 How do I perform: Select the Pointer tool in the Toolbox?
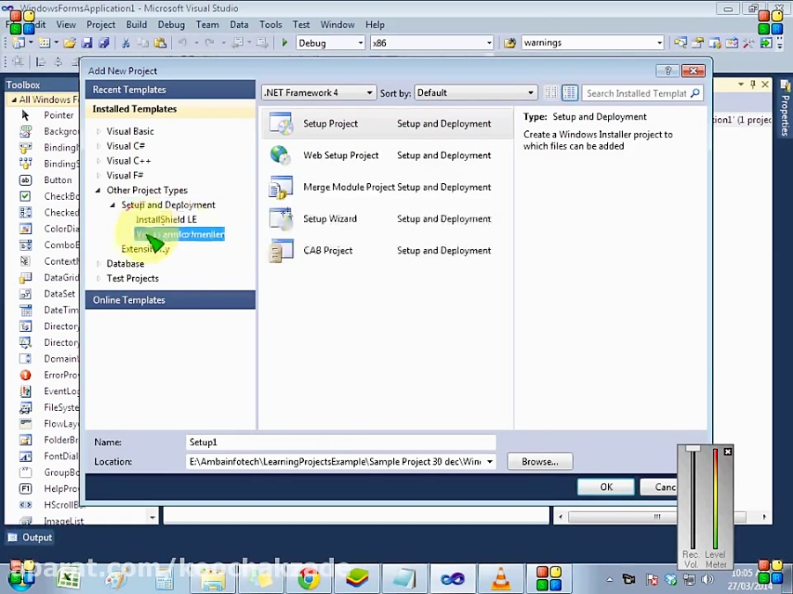point(53,114)
